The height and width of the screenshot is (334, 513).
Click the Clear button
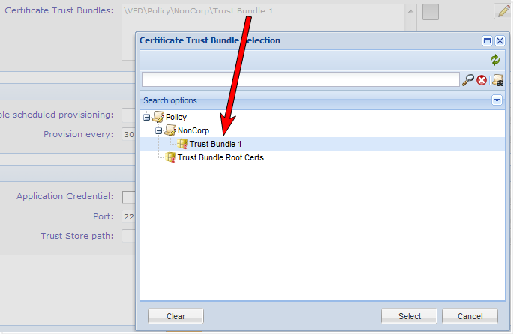click(175, 316)
